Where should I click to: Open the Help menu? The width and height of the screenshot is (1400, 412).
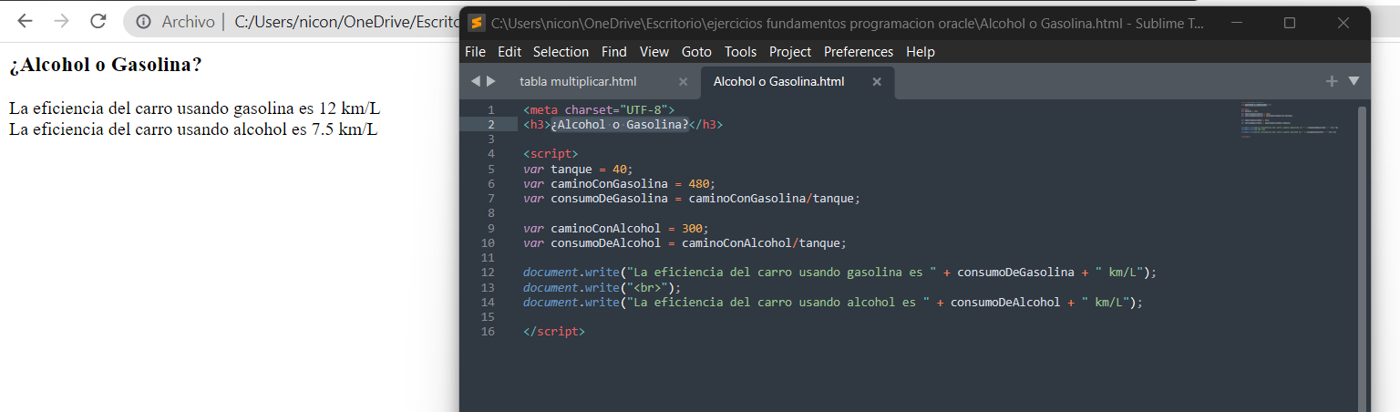921,52
